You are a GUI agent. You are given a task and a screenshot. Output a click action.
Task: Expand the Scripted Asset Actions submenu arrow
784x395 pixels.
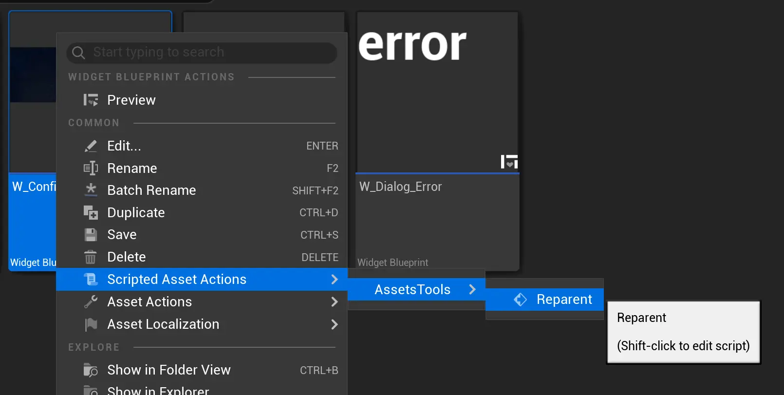334,280
